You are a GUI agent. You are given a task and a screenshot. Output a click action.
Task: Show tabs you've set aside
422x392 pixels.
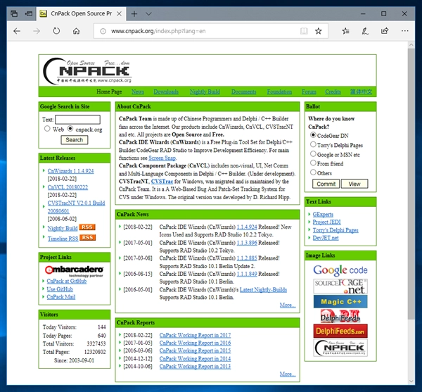[14, 13]
